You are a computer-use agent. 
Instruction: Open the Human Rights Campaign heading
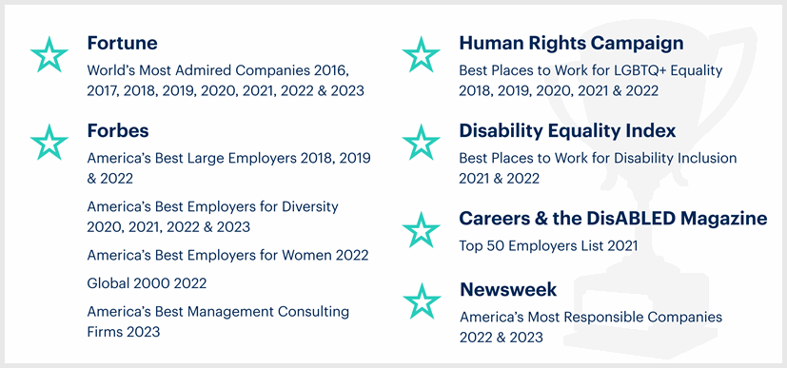(x=571, y=44)
